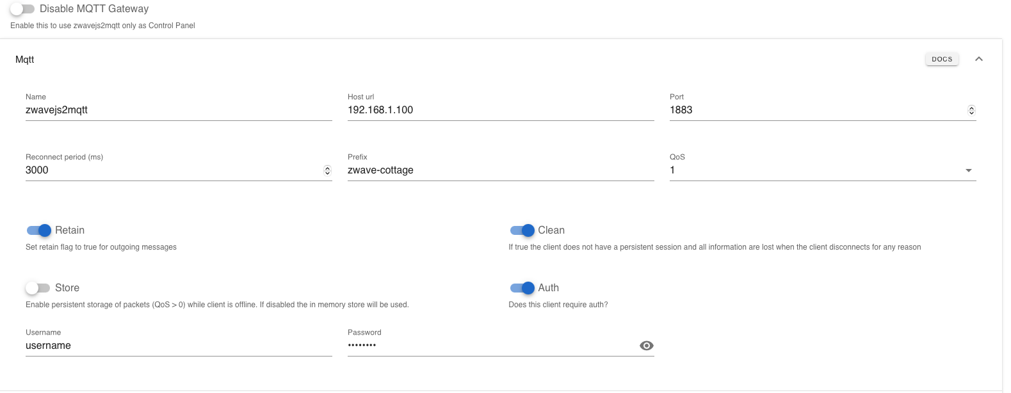Collapse the Mqtt section chevron
The image size is (1011, 393).
coord(978,59)
